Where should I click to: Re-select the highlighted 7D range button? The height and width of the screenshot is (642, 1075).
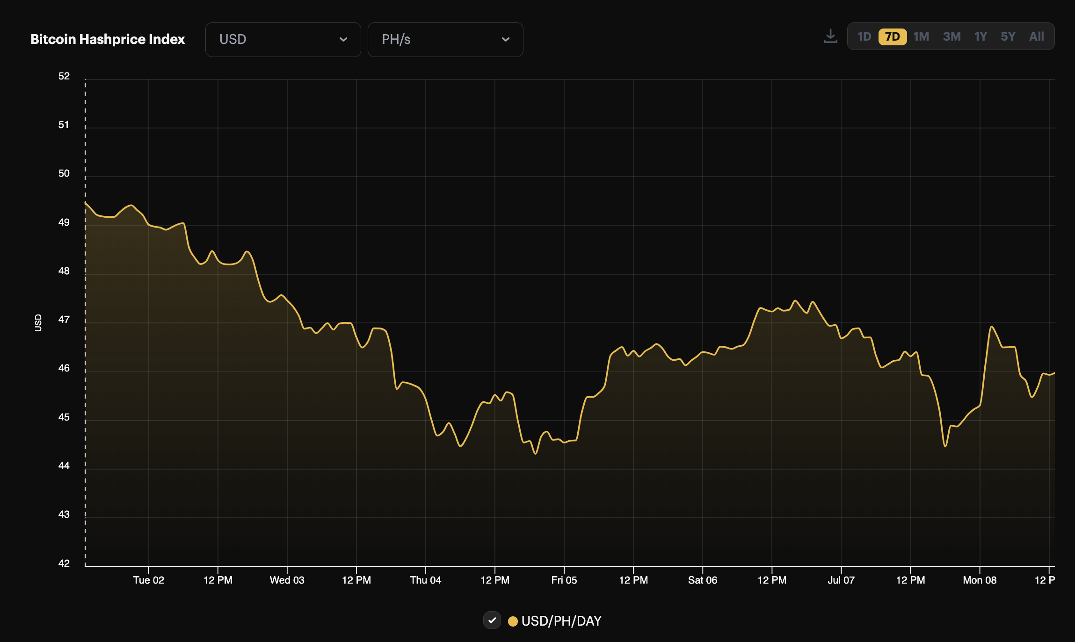pos(893,36)
